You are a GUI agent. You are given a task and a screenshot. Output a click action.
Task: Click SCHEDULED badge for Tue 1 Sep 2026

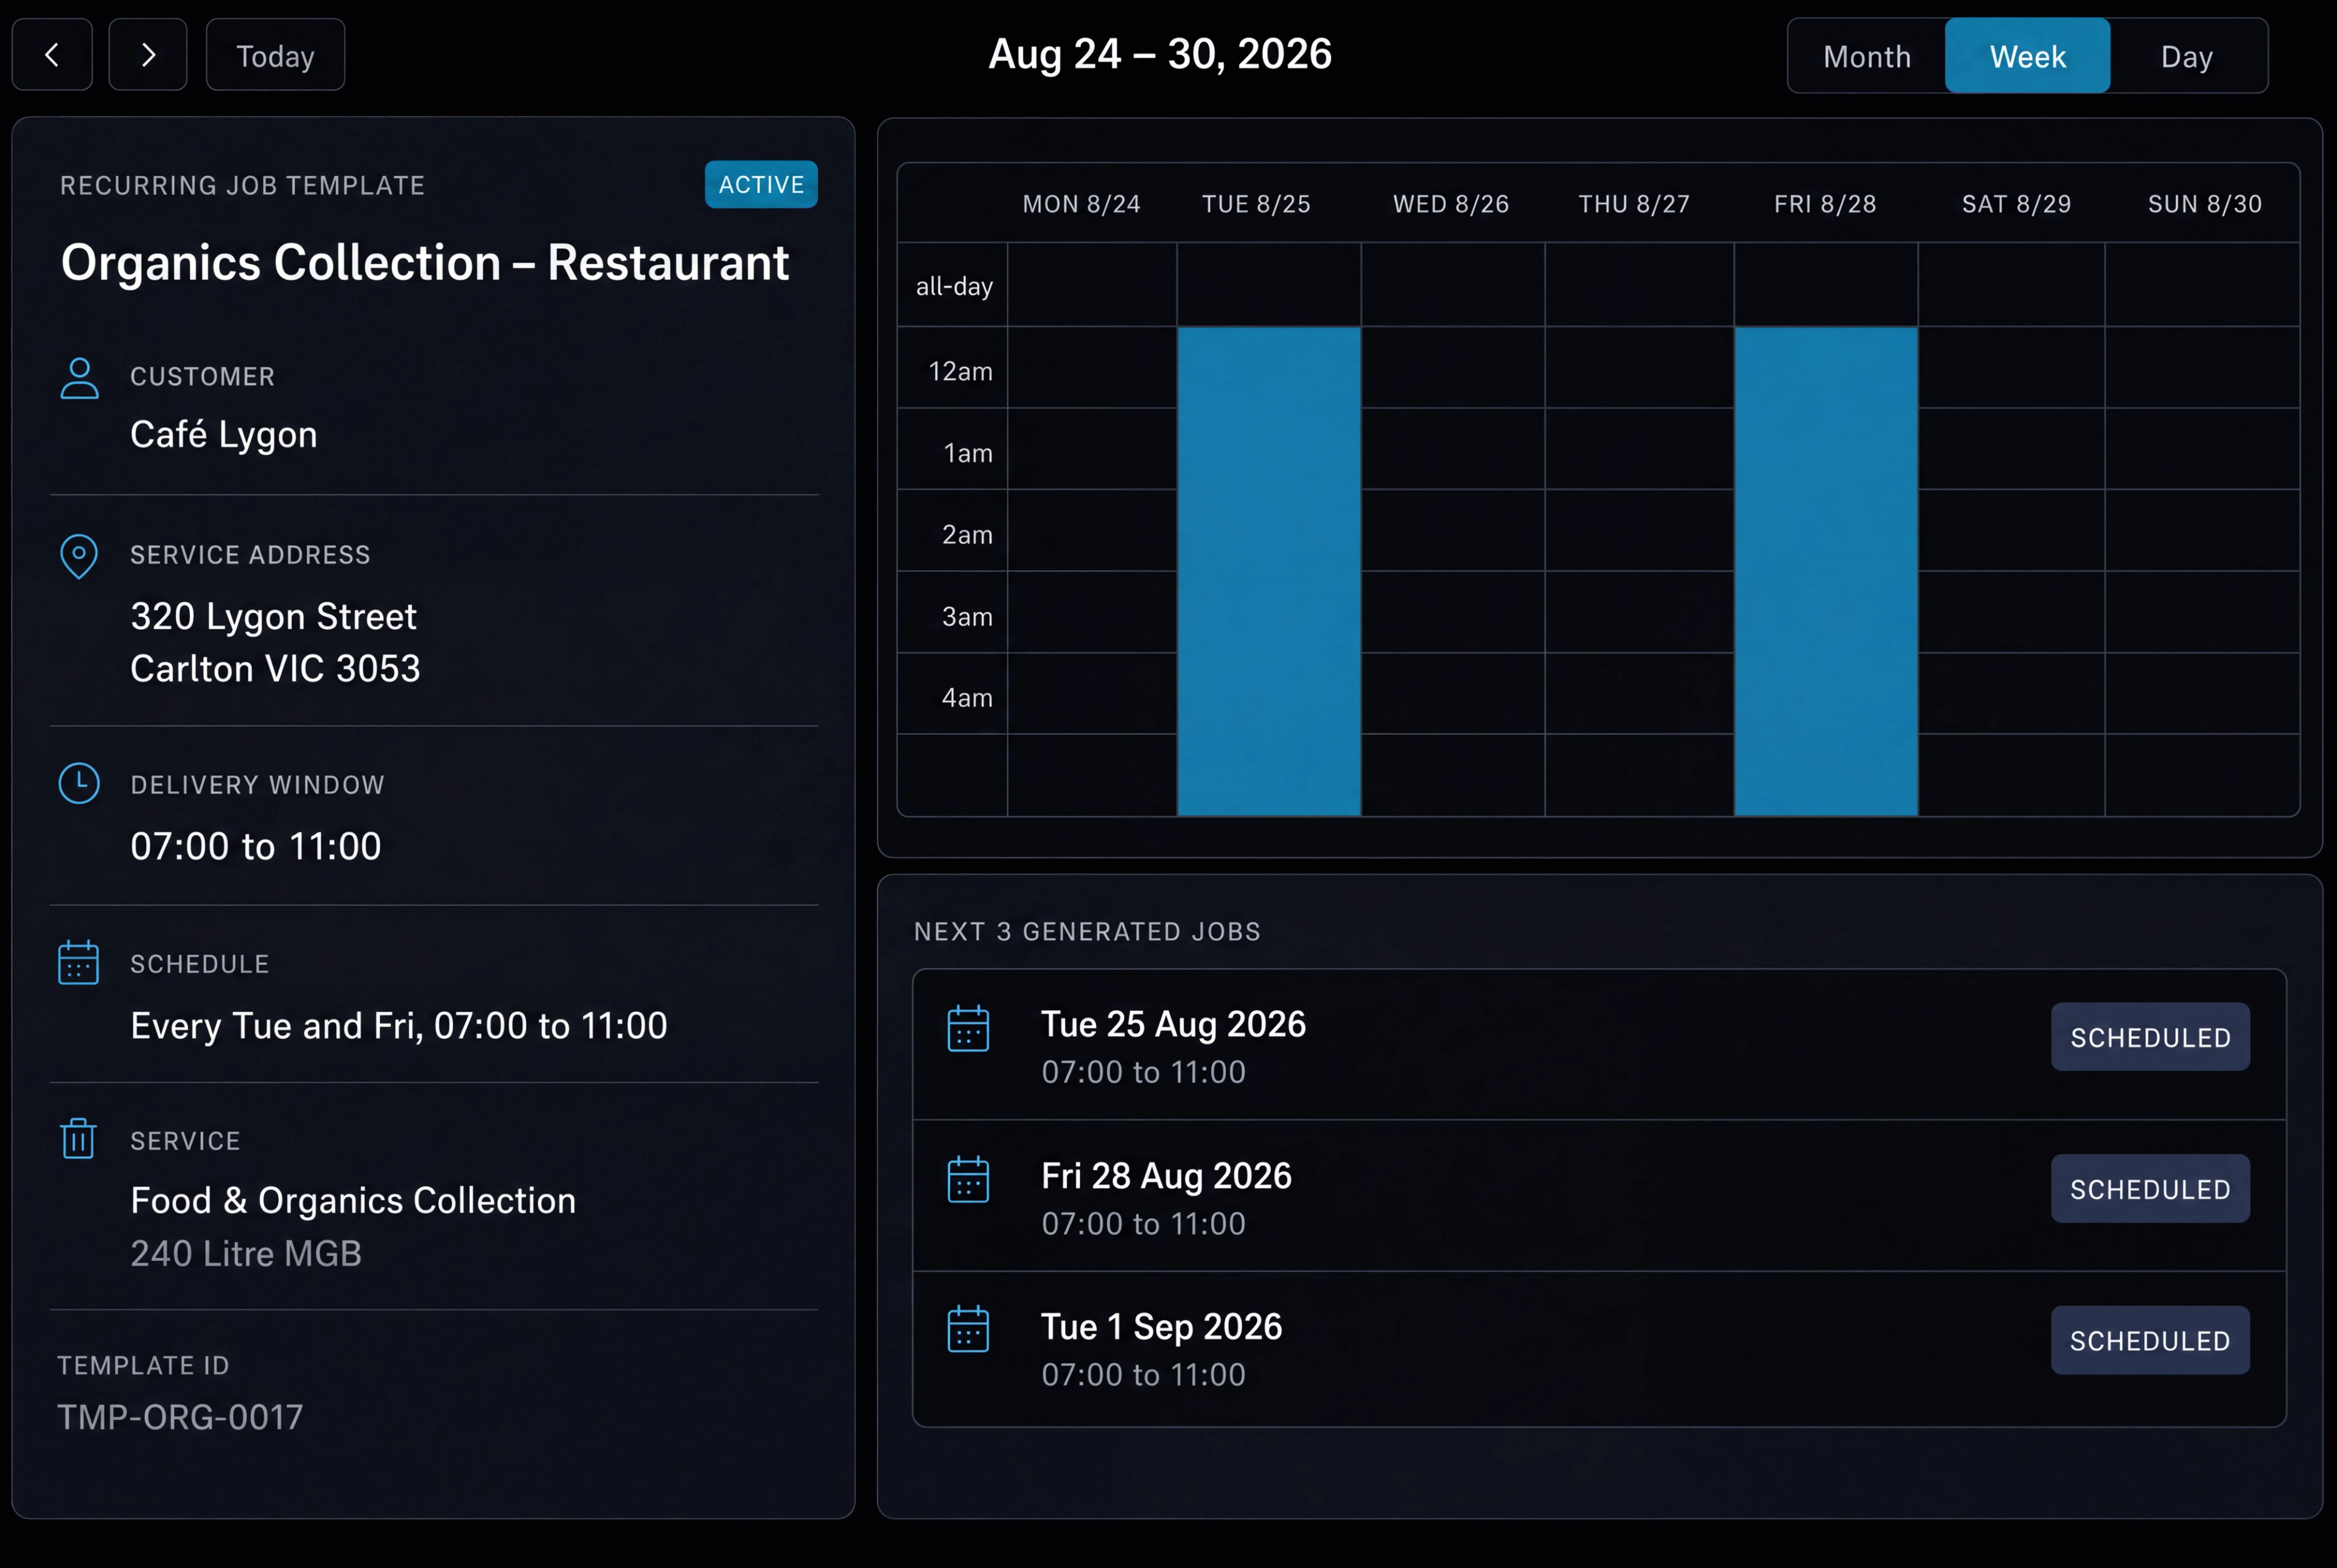2150,1340
